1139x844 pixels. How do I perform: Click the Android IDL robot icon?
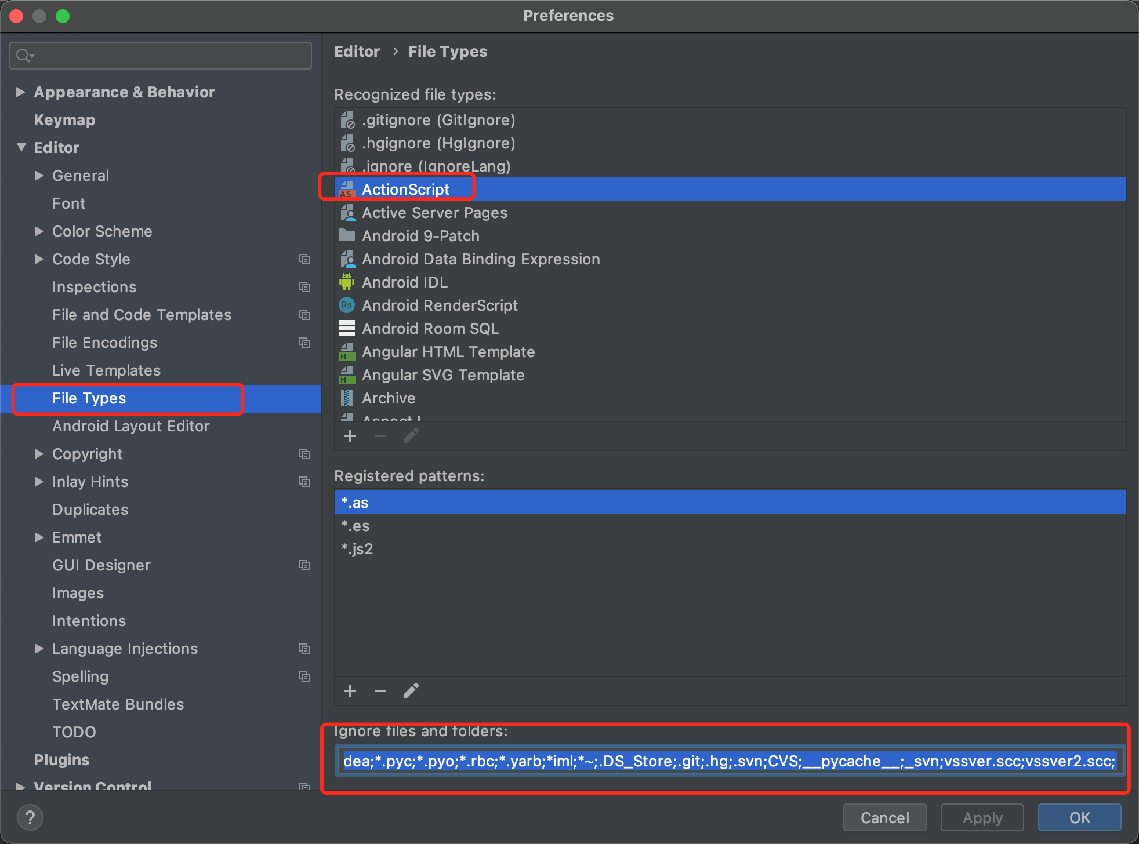pyautogui.click(x=347, y=282)
